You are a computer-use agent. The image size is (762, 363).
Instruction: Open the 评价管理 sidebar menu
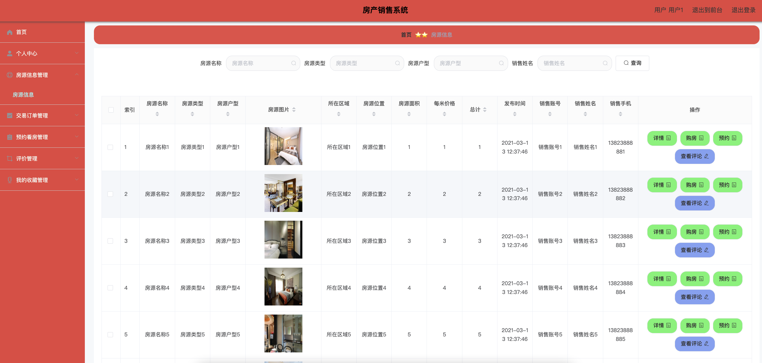[x=42, y=159]
